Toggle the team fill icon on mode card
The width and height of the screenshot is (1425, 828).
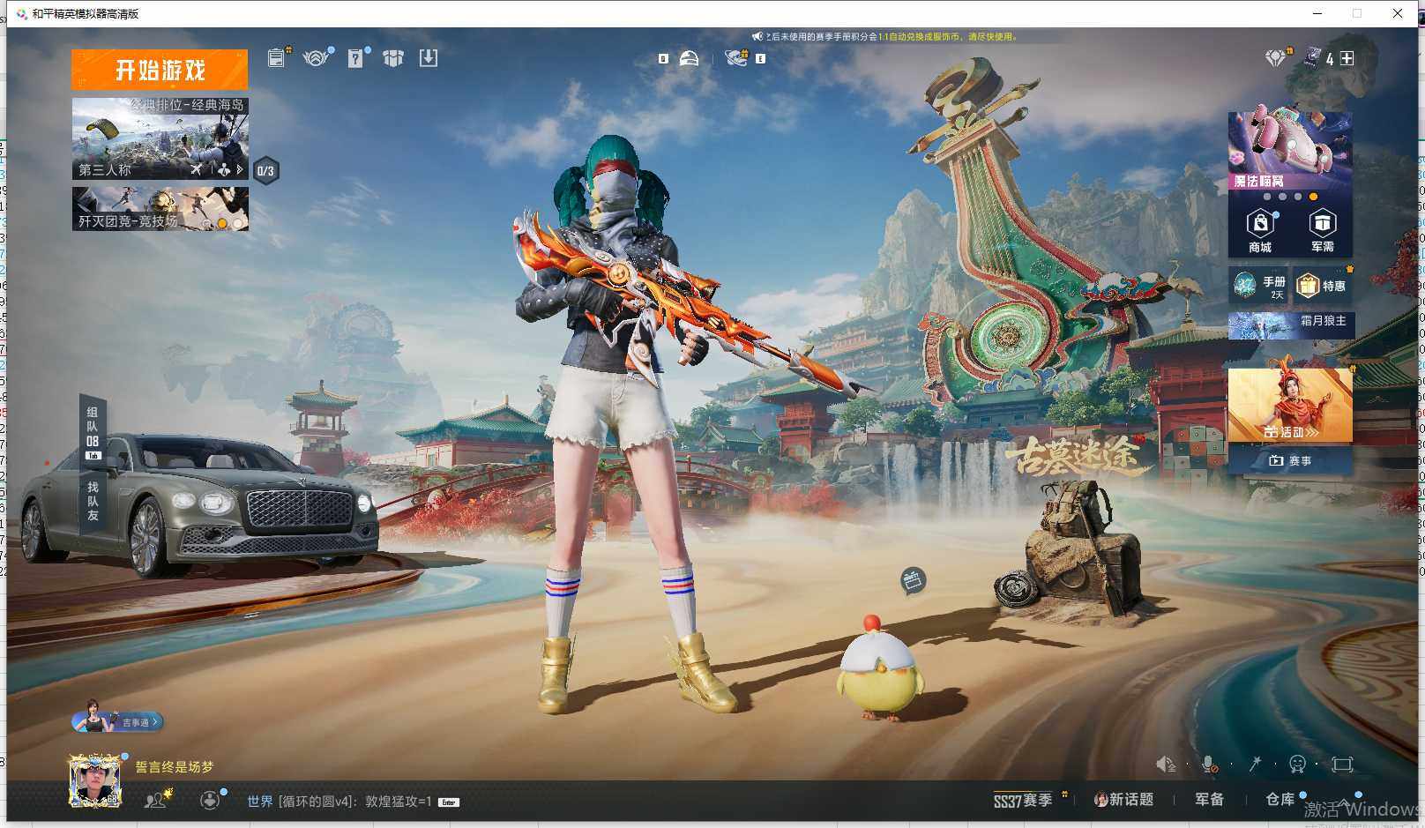coord(223,169)
